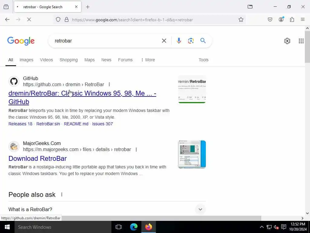The width and height of the screenshot is (310, 233).
Task: Click m.majorgeeks.com breadcrumb URL
Action: (x=77, y=149)
